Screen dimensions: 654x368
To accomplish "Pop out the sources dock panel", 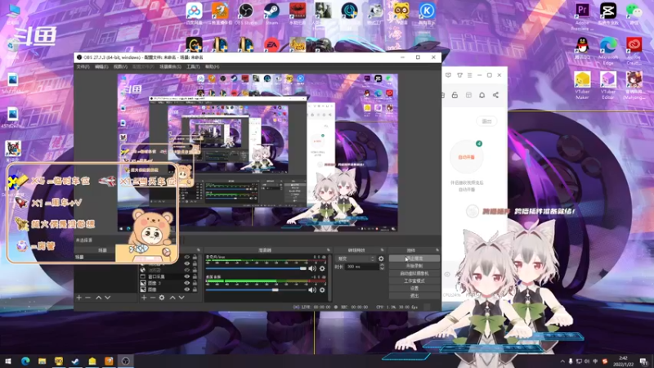I will [199, 250].
